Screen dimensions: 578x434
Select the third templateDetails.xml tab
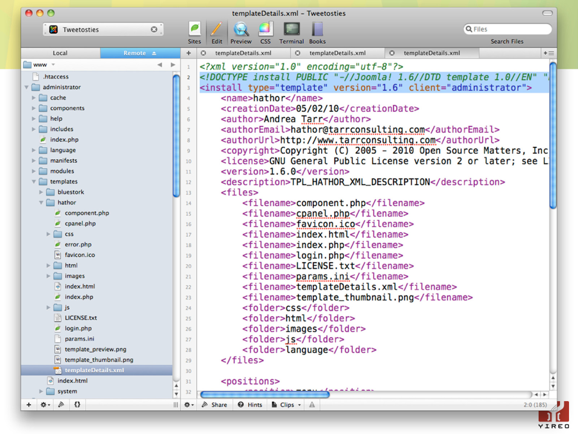point(432,53)
